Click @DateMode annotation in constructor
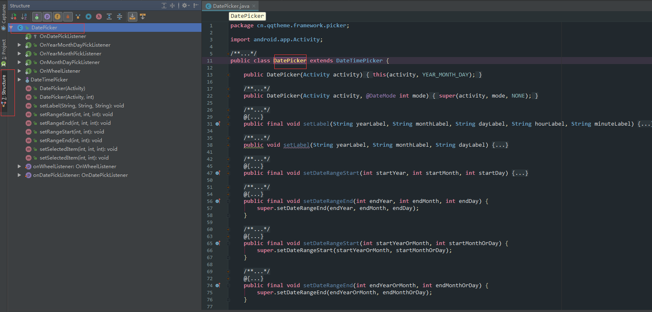Image resolution: width=652 pixels, height=312 pixels. point(381,96)
